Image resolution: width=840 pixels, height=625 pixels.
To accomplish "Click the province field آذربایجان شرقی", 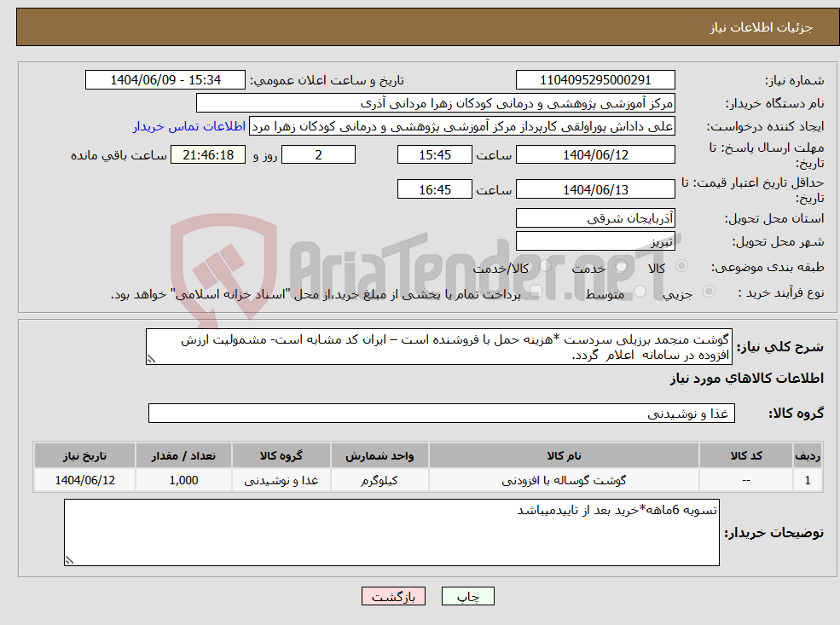I will click(595, 218).
